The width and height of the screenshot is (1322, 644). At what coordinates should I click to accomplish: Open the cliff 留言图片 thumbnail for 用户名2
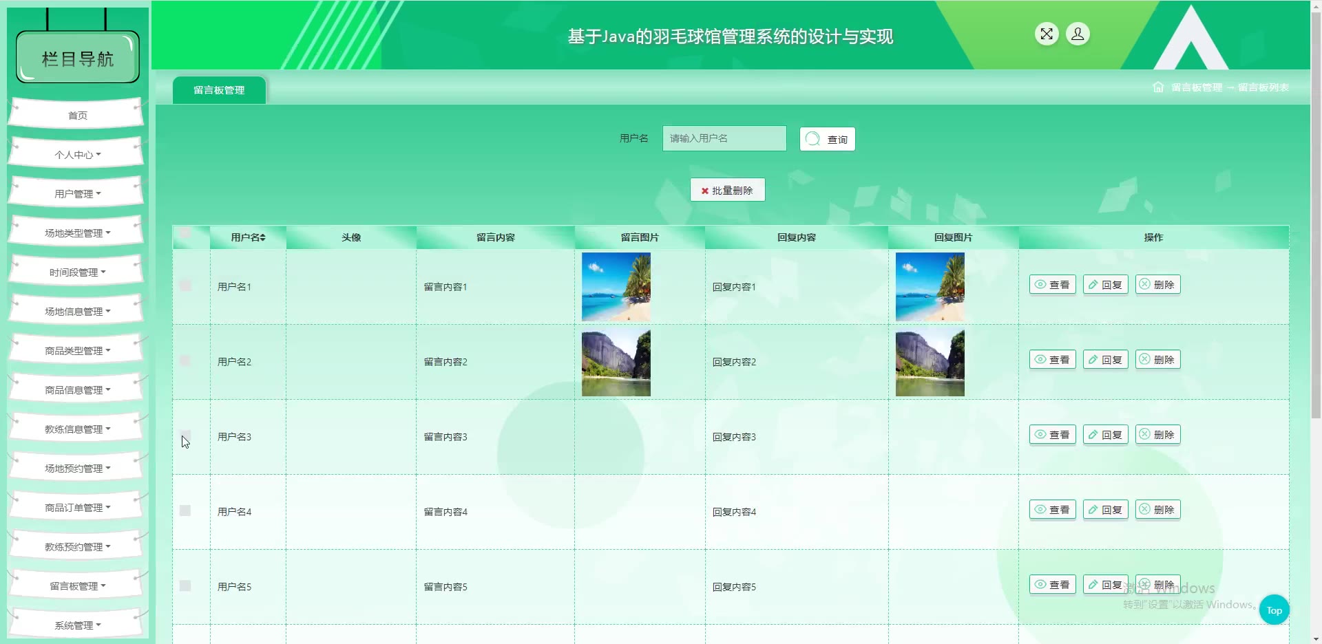(x=616, y=362)
